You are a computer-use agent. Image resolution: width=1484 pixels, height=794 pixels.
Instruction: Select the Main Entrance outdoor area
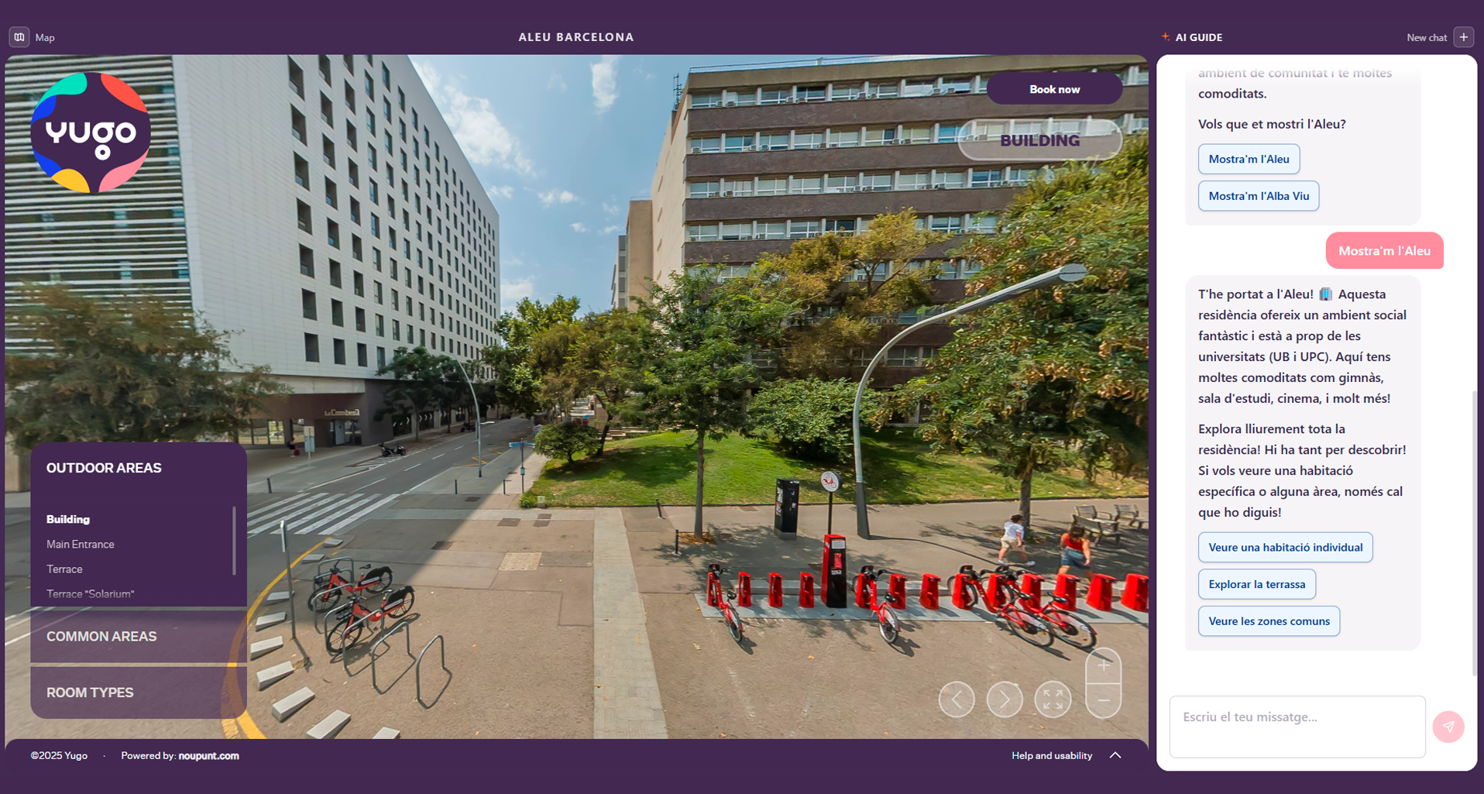tap(79, 544)
